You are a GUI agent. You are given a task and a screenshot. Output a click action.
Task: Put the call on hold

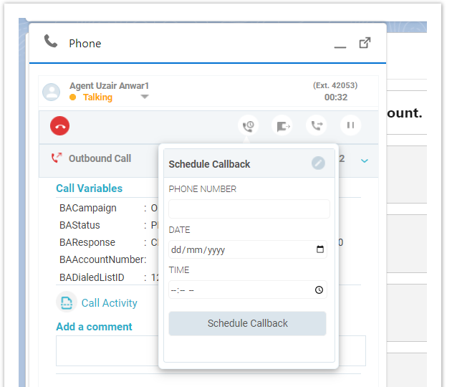(x=350, y=126)
